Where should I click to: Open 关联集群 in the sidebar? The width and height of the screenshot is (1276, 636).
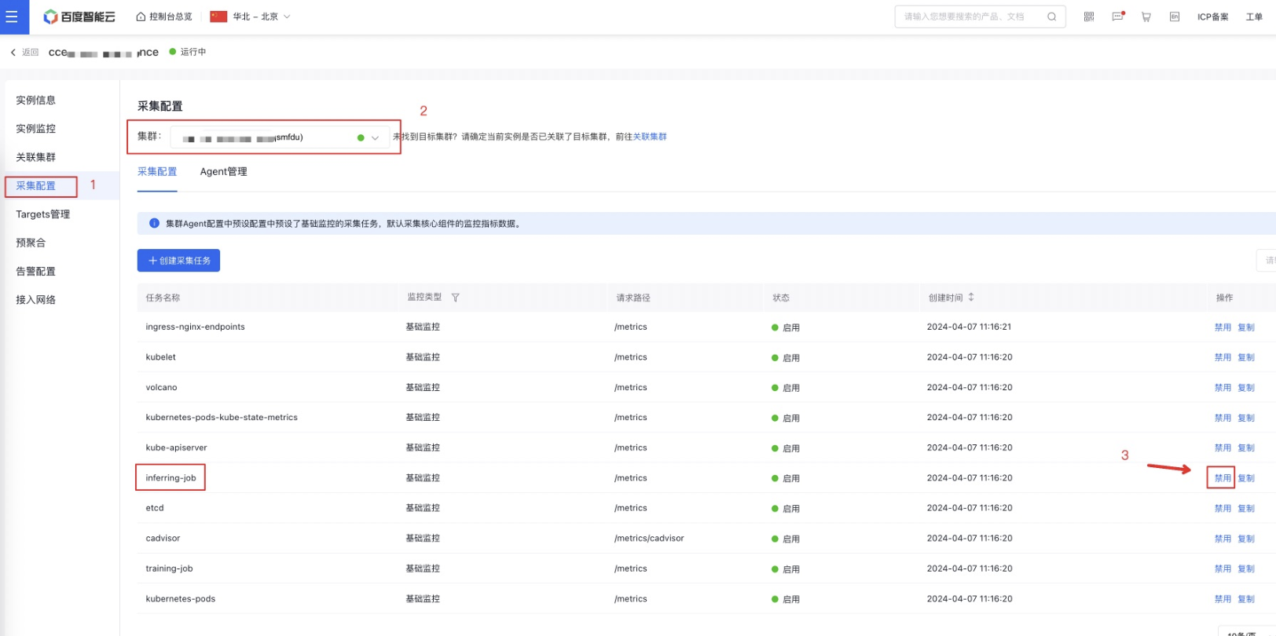click(x=36, y=157)
